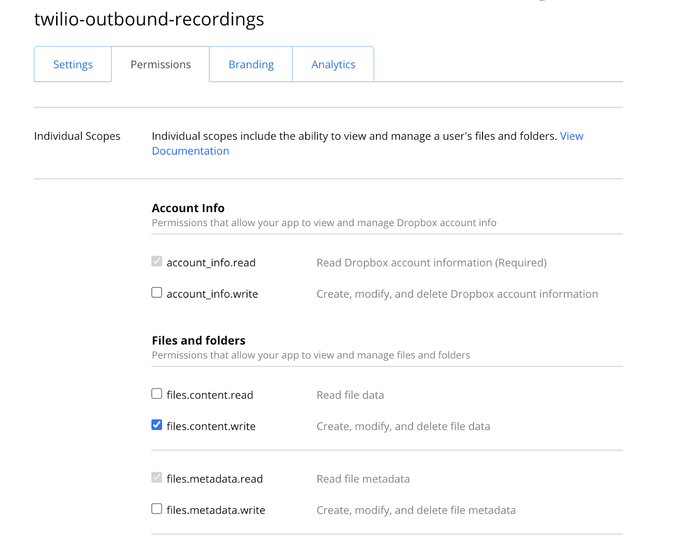
Task: Open the Settings tab
Action: click(x=73, y=64)
